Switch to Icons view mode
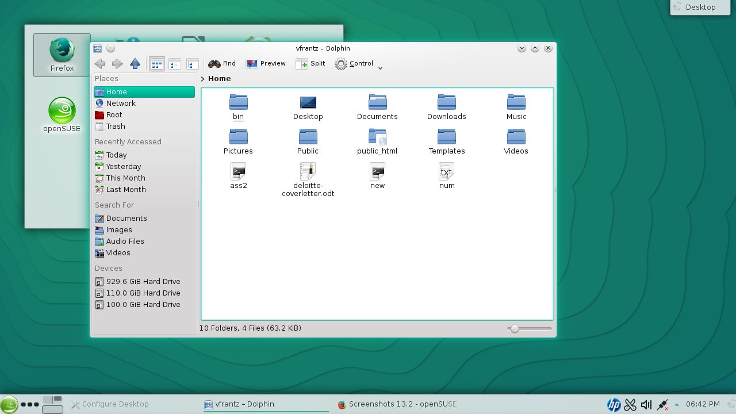 click(156, 64)
